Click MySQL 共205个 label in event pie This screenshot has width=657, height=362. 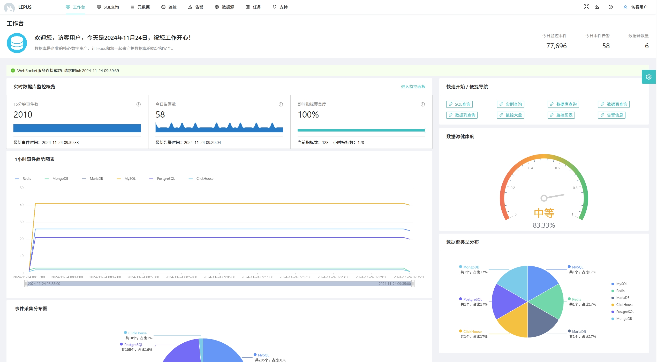(x=270, y=358)
